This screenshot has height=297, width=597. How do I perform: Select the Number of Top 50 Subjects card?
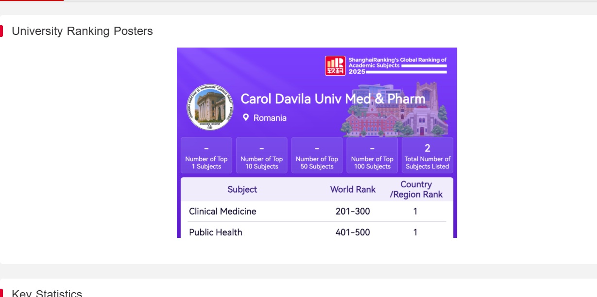click(317, 155)
